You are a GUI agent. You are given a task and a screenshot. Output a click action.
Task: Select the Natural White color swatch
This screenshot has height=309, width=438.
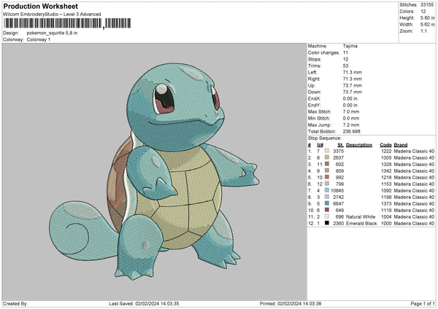click(327, 216)
